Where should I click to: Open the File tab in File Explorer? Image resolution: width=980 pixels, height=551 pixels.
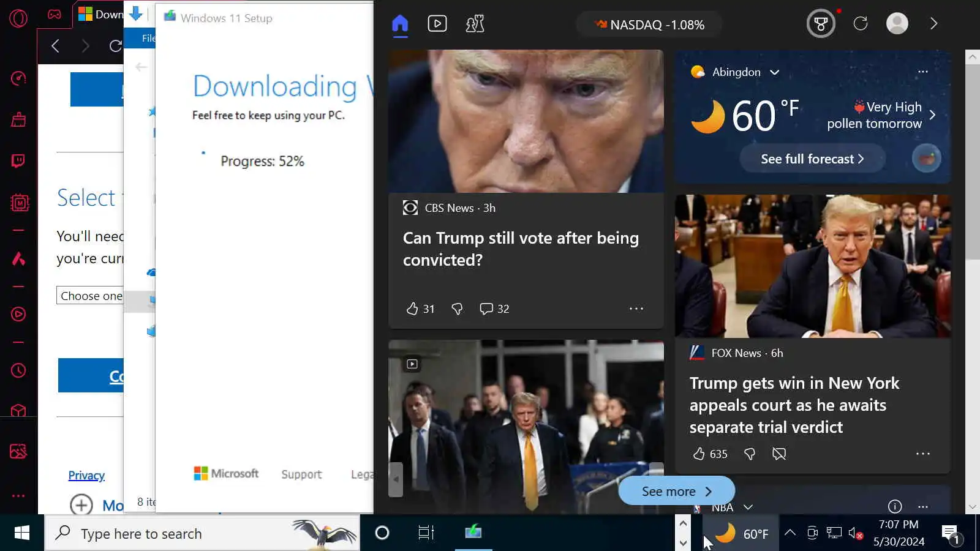tap(148, 38)
